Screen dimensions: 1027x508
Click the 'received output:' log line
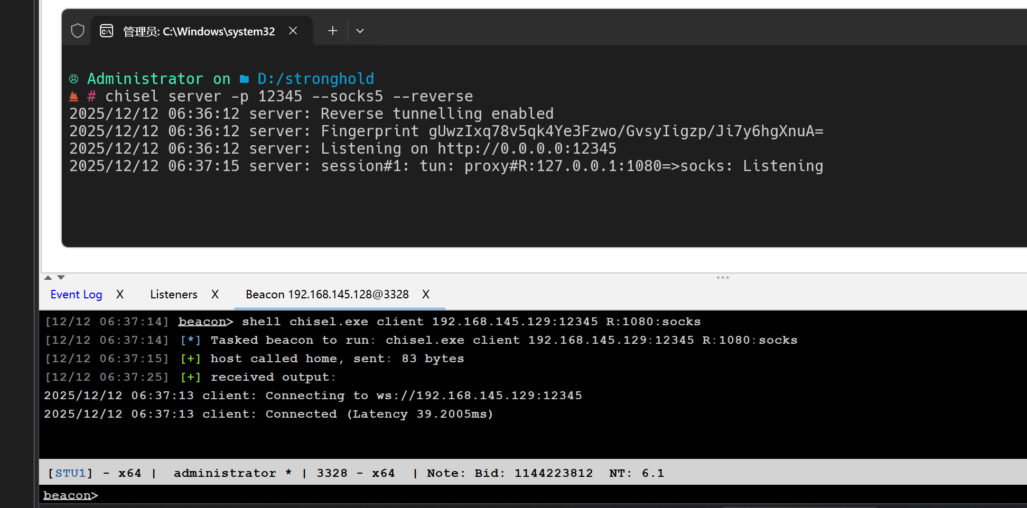pyautogui.click(x=191, y=377)
